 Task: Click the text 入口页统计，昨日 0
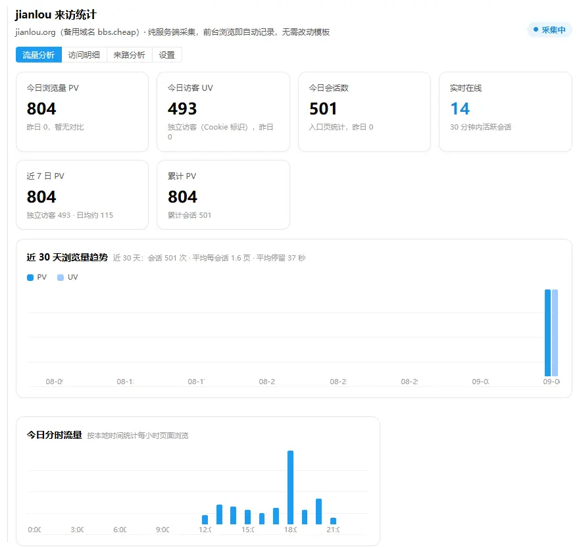(341, 127)
